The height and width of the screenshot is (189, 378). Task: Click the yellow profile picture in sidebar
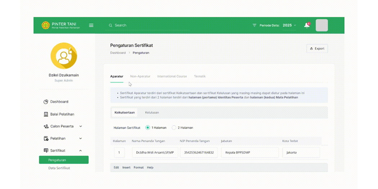[64, 56]
